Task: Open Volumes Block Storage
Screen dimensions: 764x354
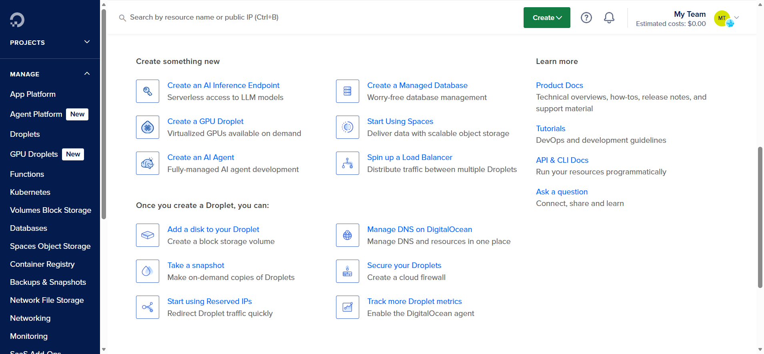Action: click(50, 210)
